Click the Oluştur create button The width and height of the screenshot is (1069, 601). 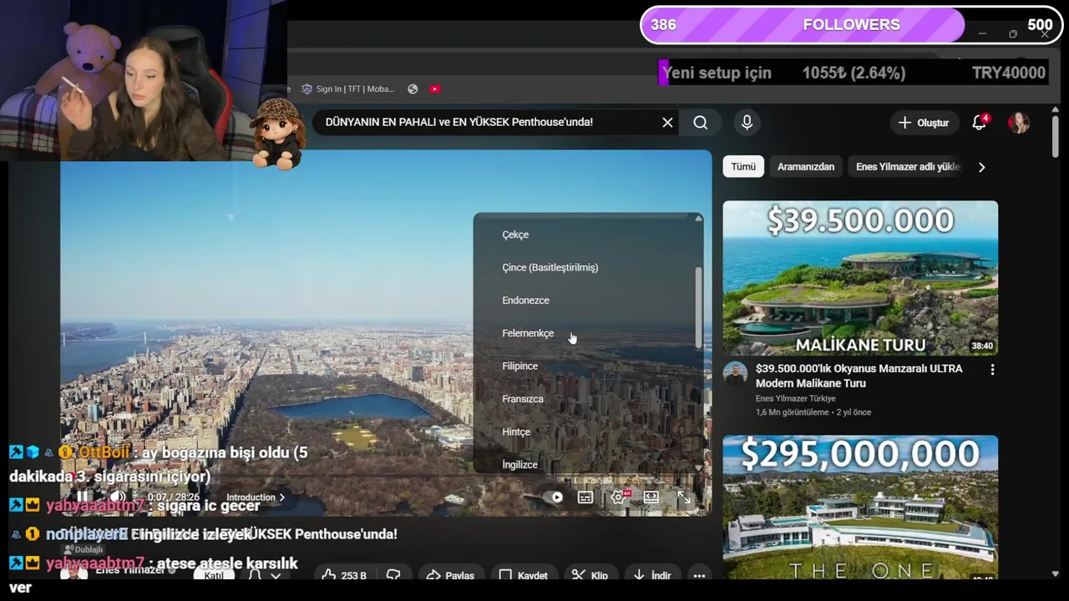pyautogui.click(x=924, y=123)
